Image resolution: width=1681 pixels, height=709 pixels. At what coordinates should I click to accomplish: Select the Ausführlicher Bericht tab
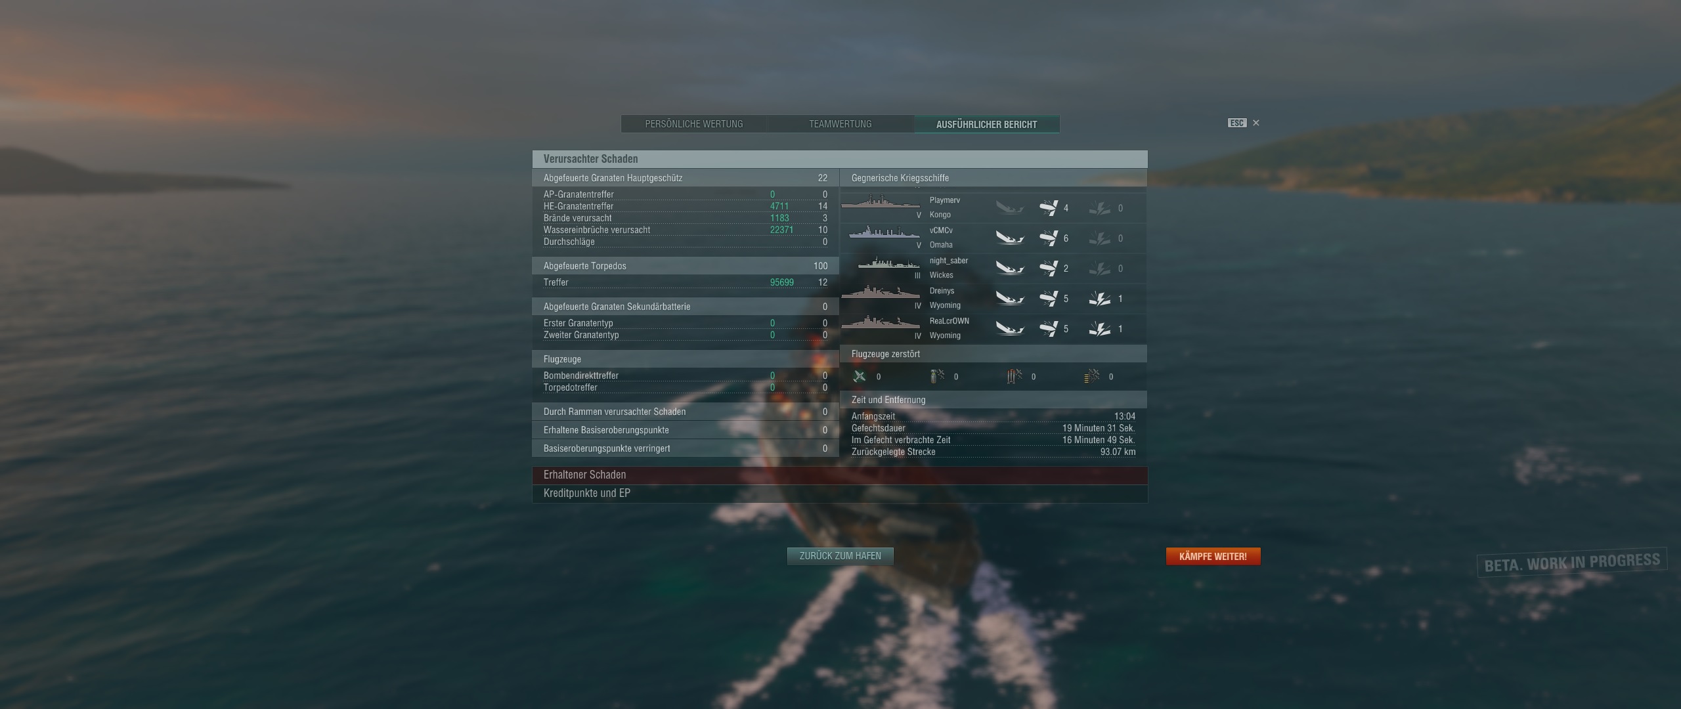(987, 124)
